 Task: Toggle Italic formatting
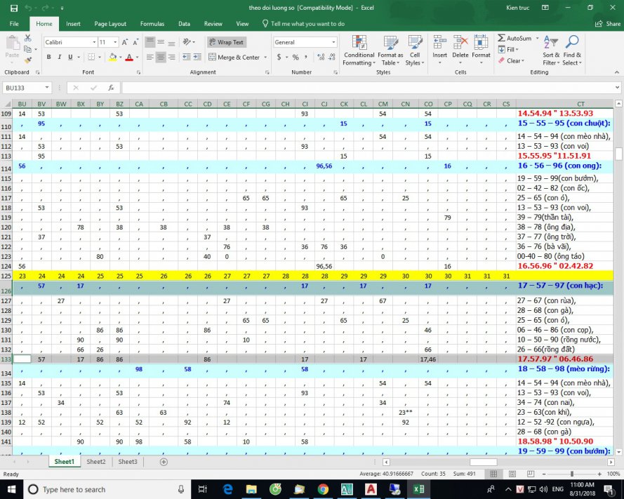pos(59,58)
